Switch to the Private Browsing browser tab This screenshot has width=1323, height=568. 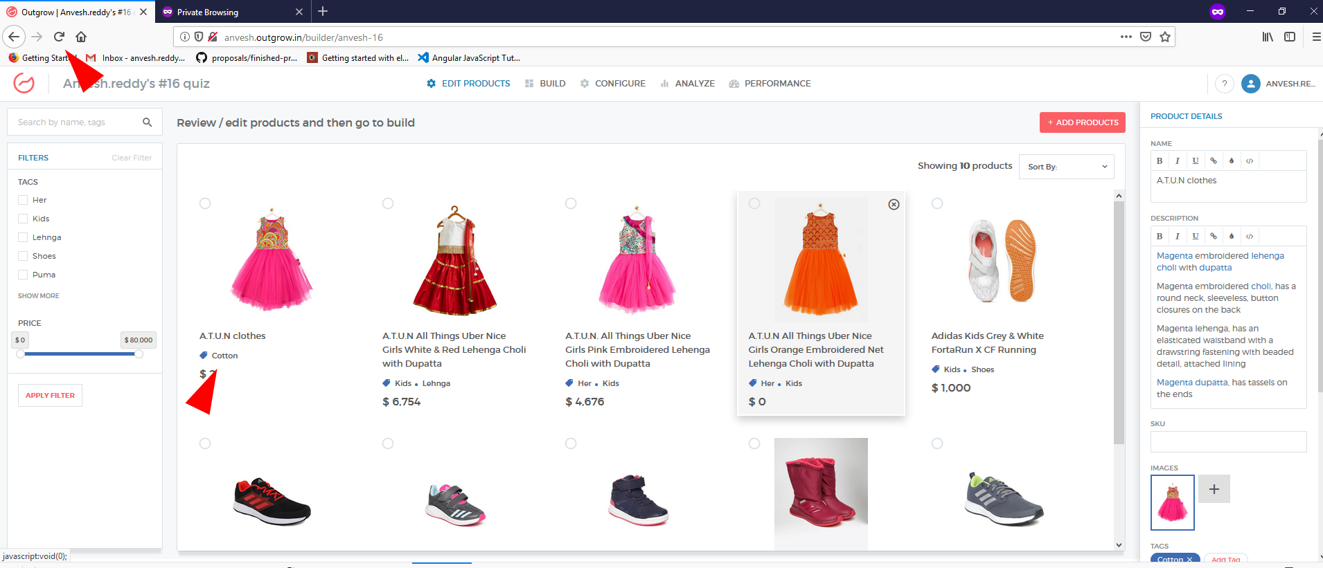(232, 12)
